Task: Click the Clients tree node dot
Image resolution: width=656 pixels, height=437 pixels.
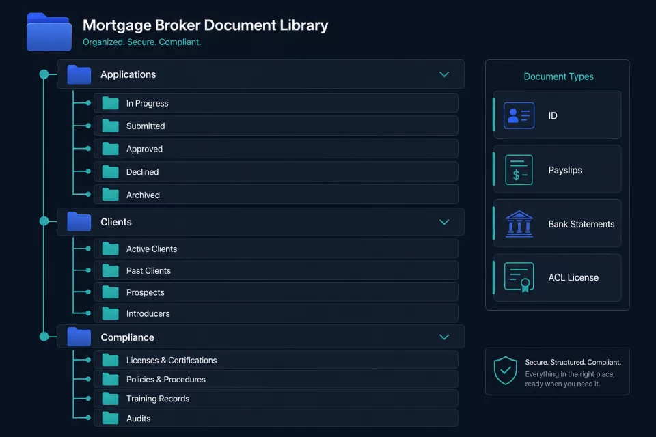Action: point(44,221)
